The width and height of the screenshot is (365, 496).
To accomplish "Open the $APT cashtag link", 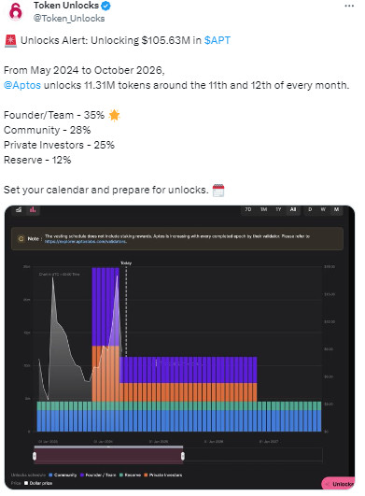I will click(218, 40).
